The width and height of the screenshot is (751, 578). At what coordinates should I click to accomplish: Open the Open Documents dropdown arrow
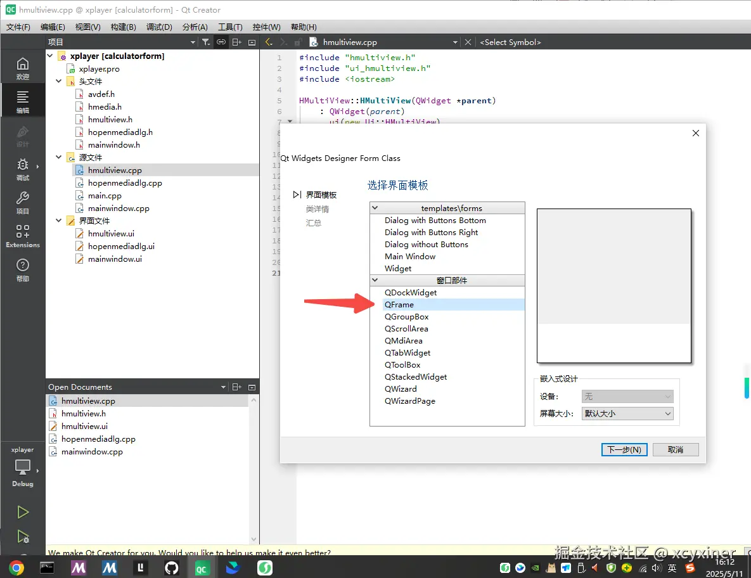click(223, 387)
